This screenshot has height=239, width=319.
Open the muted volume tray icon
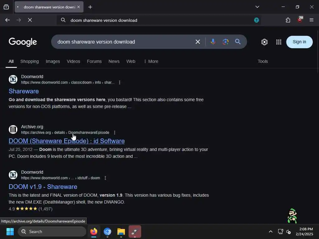(x=288, y=232)
